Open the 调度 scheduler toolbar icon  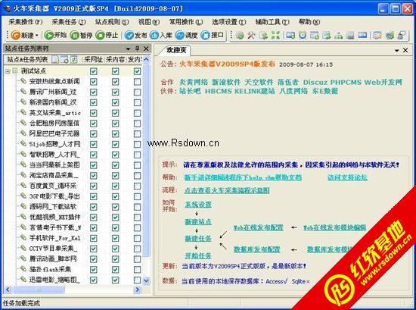(186, 35)
